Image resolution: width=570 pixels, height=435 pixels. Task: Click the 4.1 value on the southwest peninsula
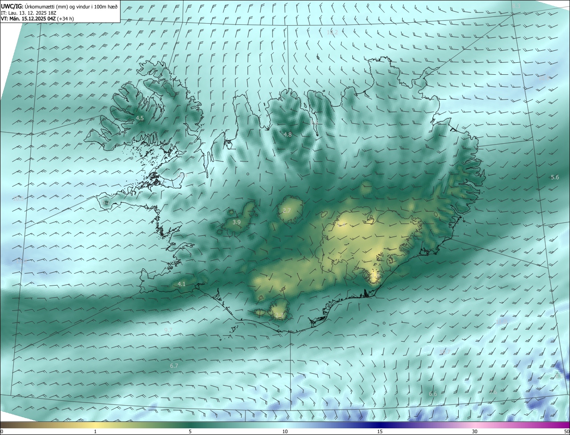(x=181, y=284)
